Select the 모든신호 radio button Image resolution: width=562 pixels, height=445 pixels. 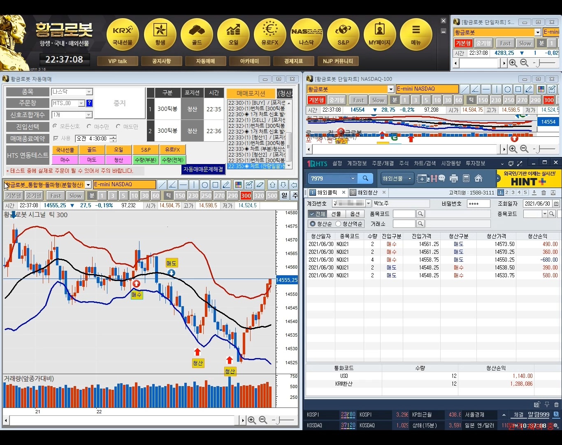(55, 126)
